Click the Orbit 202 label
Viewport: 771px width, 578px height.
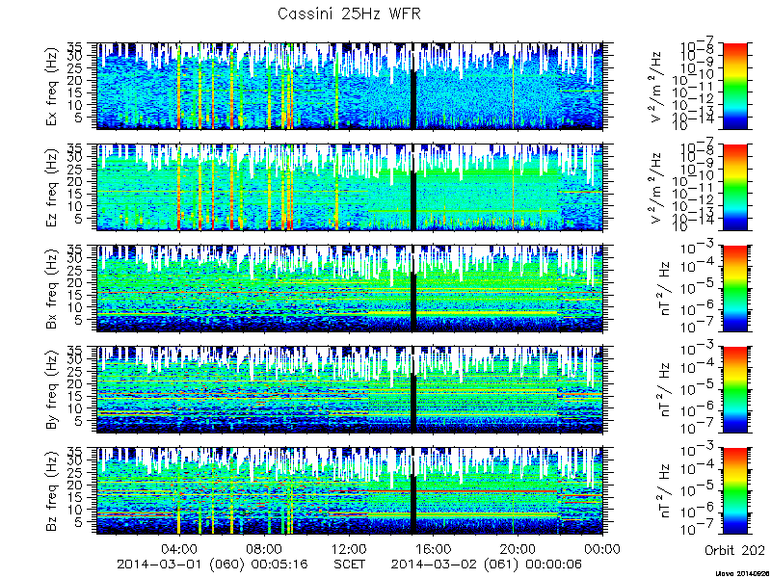click(x=734, y=549)
